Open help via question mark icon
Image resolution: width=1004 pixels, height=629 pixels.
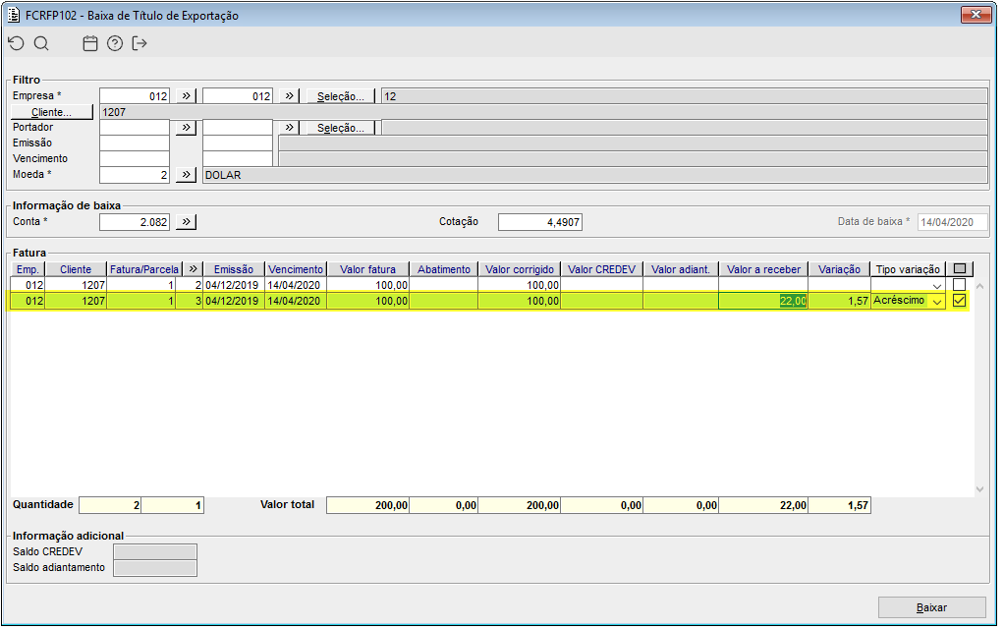click(115, 43)
